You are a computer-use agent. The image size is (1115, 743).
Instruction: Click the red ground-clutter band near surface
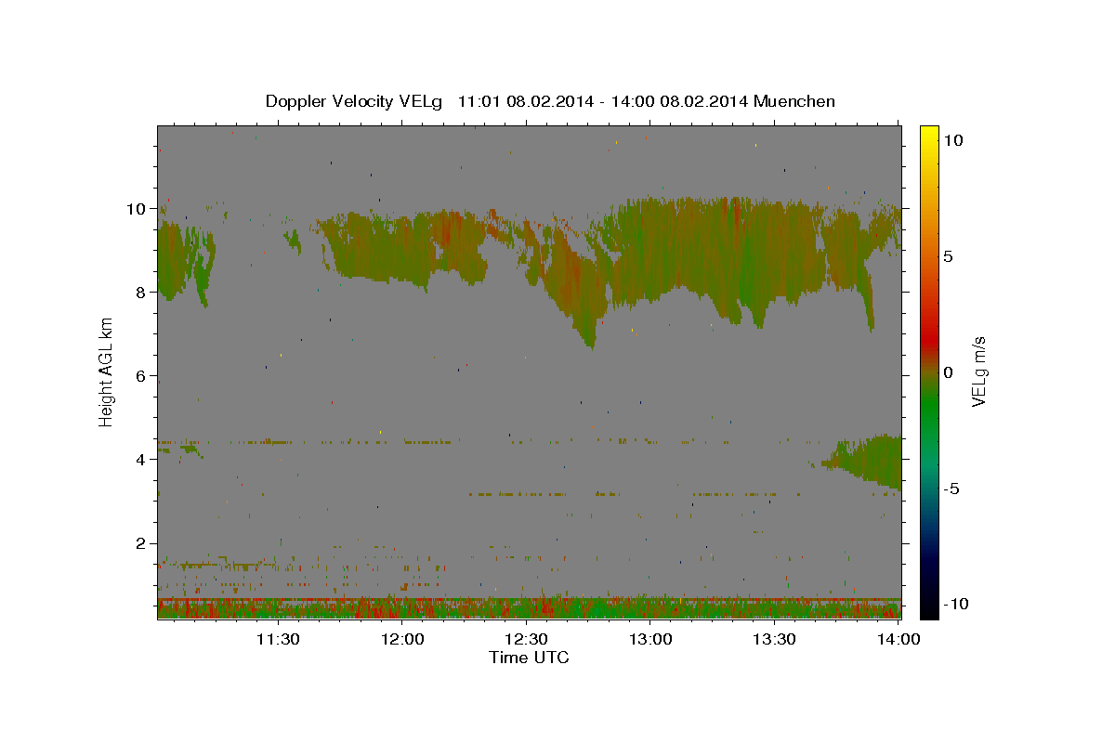point(529,600)
